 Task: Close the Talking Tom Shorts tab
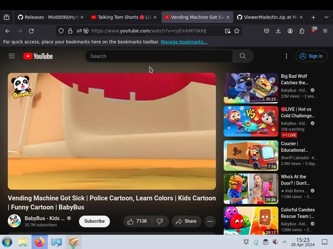155,17
